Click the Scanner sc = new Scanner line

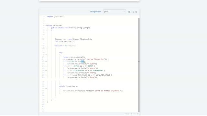(x=73, y=39)
